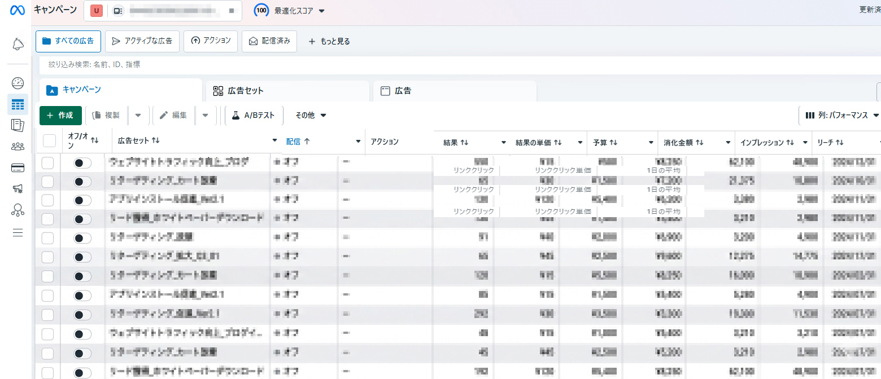Screen dimensions: 881x379
Task: Sort the インプレッション column using its arrows
Action: point(791,143)
